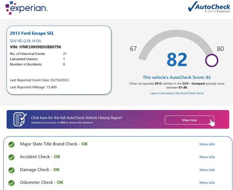Select the 2013 Ford Escape SEL title
The height and width of the screenshot is (190, 233).
[x=32, y=33]
